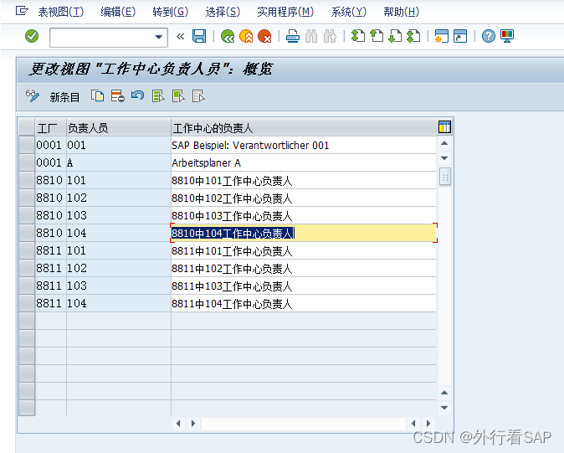Screen dimensions: 564x453
Task: Click the Select Block icon
Action: click(178, 96)
